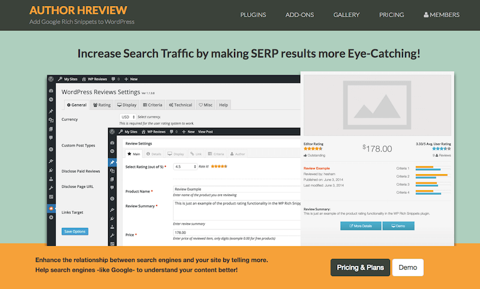Viewport: 480px width, 289px height.
Task: Click the Editor Rating orange stars
Action: (x=313, y=148)
